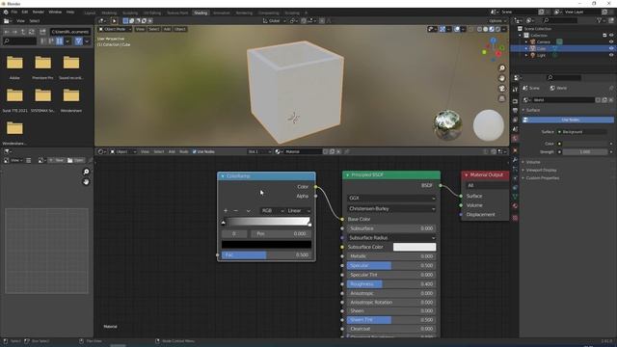Click the hand pan icon in image editor panel
The height and width of the screenshot is (347, 617).
coord(86,182)
